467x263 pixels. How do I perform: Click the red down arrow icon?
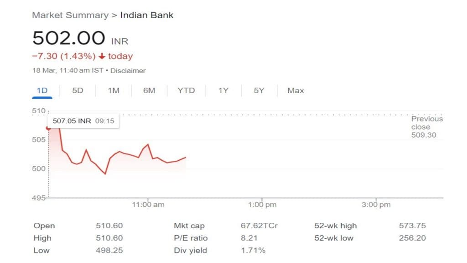pos(102,56)
